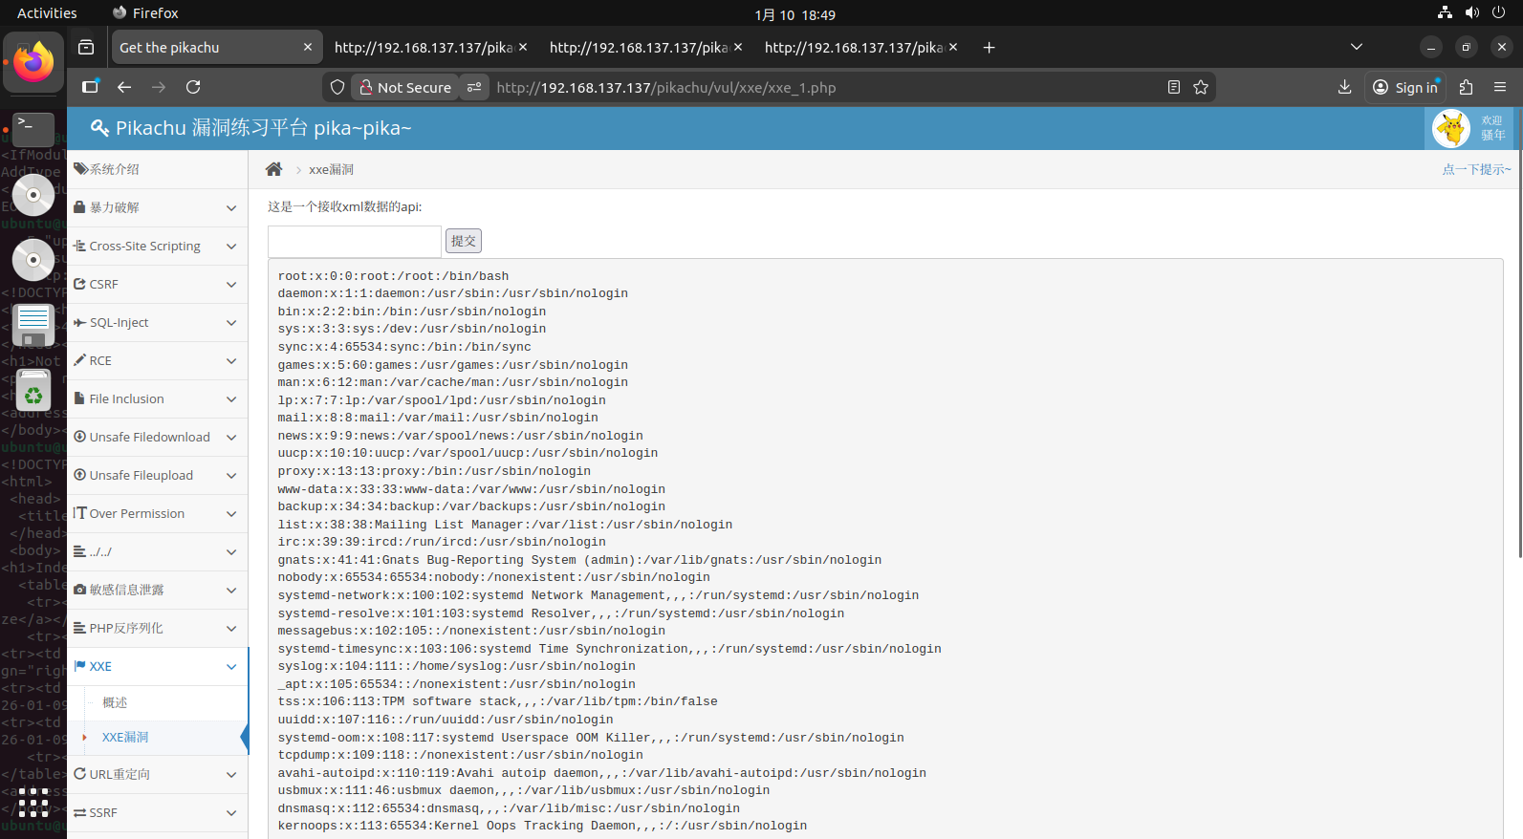Screen dimensions: 1523x839
Task: Open the extensions puzzle icon
Action: pos(1466,87)
